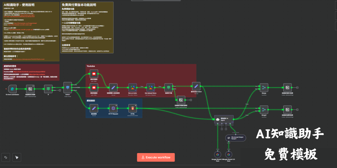Click the top Merge node
This screenshot has height=168, width=337.
tap(264, 88)
